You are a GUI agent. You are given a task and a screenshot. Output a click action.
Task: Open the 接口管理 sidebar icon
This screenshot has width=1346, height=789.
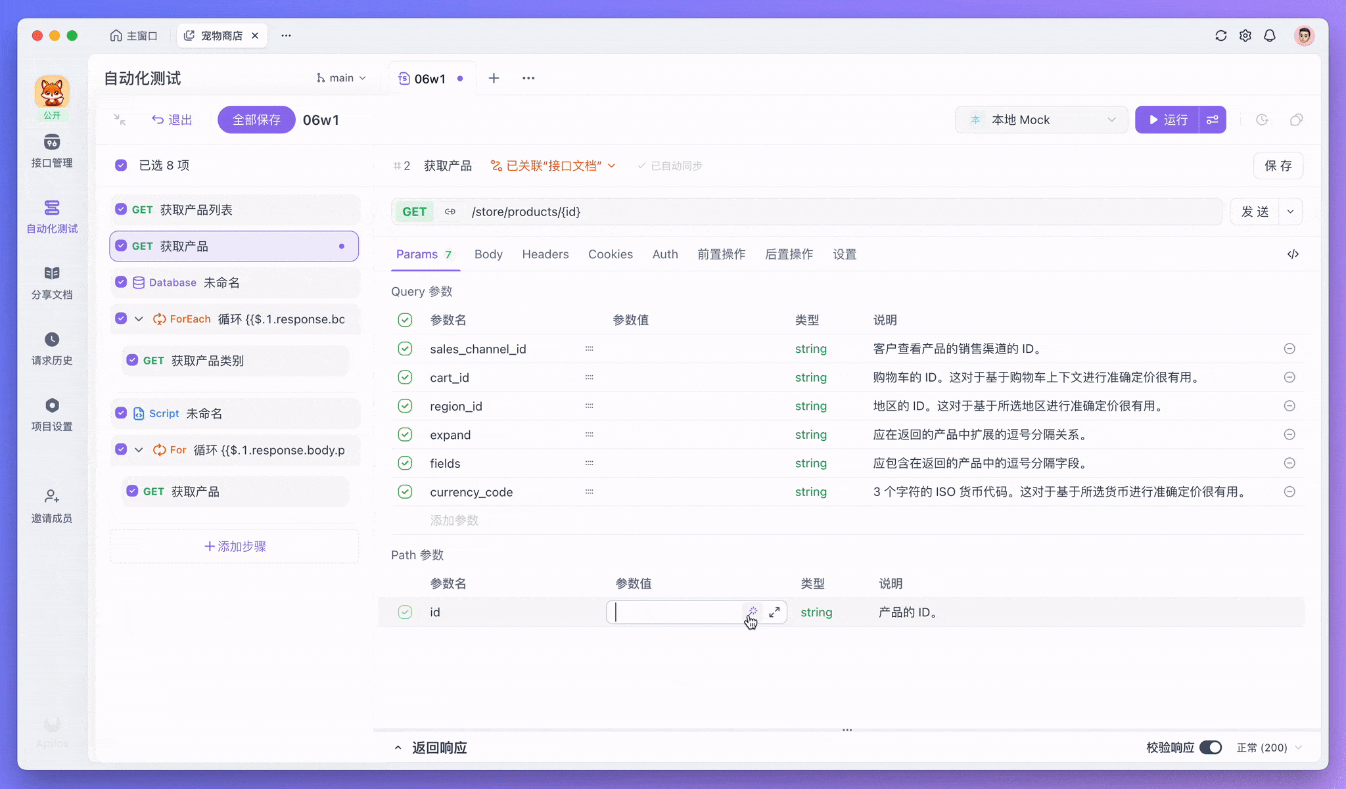point(52,143)
